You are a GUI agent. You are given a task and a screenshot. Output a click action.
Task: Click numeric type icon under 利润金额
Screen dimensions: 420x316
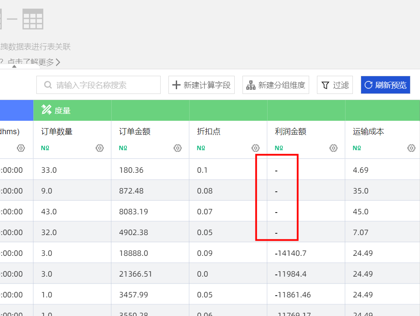coord(279,148)
